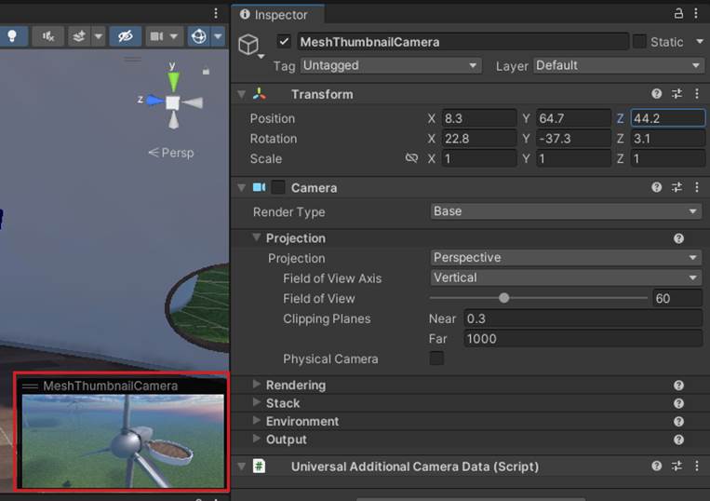Edit the MeshThumbnailCamera name field
Screen dimensions: 710x501
pos(462,42)
